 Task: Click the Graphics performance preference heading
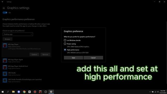[19, 19]
